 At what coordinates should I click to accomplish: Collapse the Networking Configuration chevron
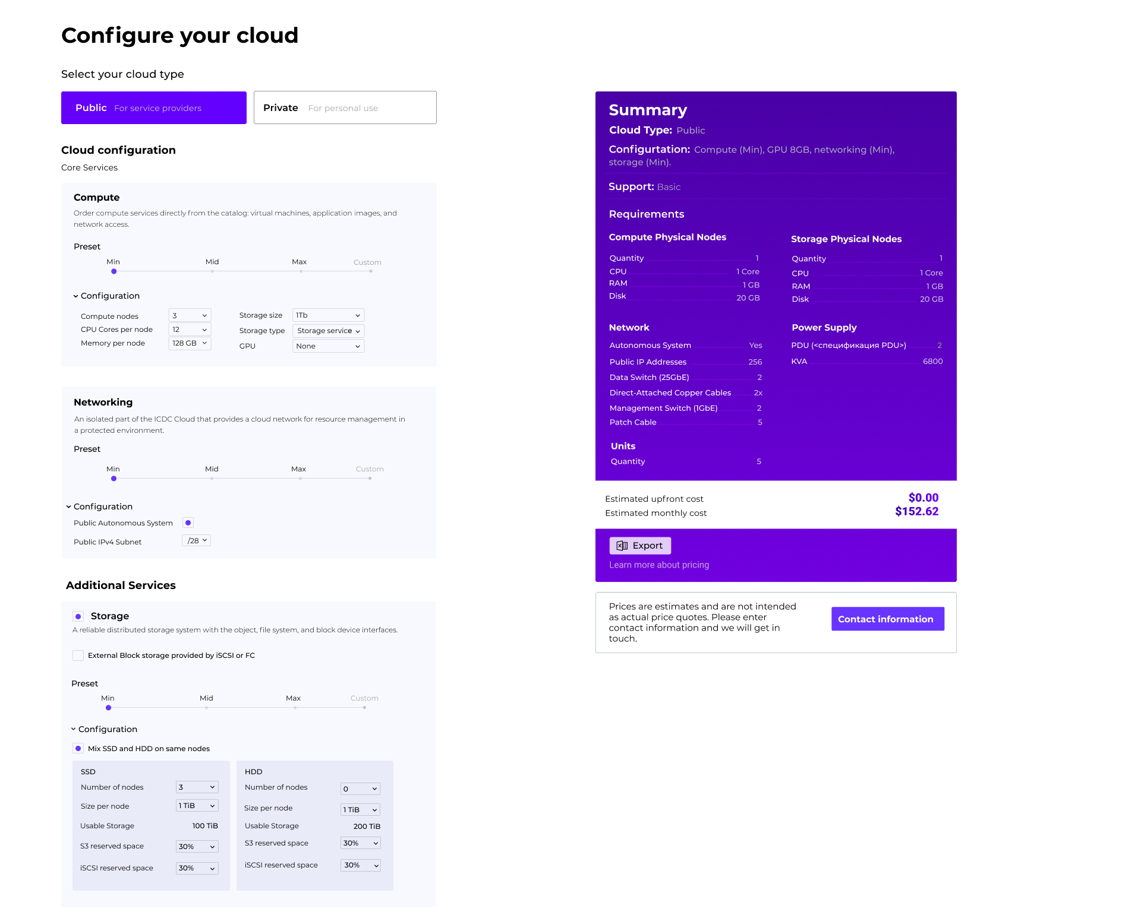(x=69, y=507)
